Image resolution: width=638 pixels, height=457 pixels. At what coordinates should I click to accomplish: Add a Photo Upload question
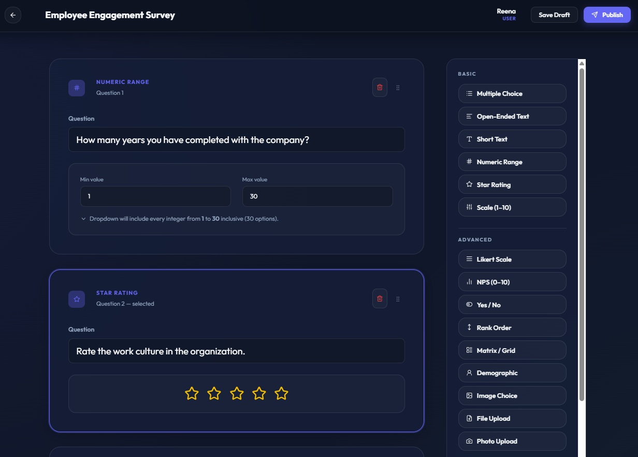point(512,441)
